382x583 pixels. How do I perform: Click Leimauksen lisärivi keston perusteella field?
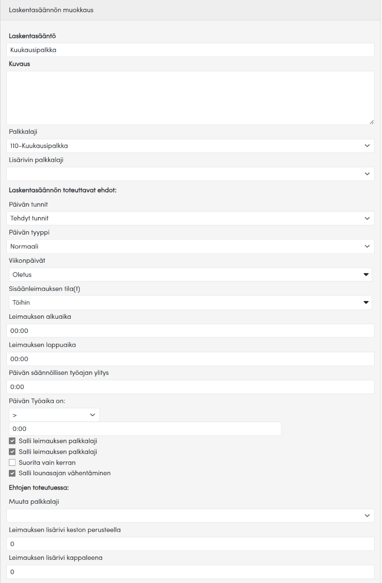point(191,544)
